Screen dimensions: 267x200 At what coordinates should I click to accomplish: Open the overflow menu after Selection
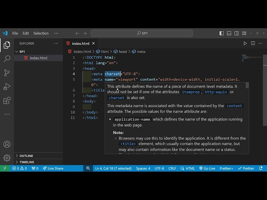coord(56,33)
